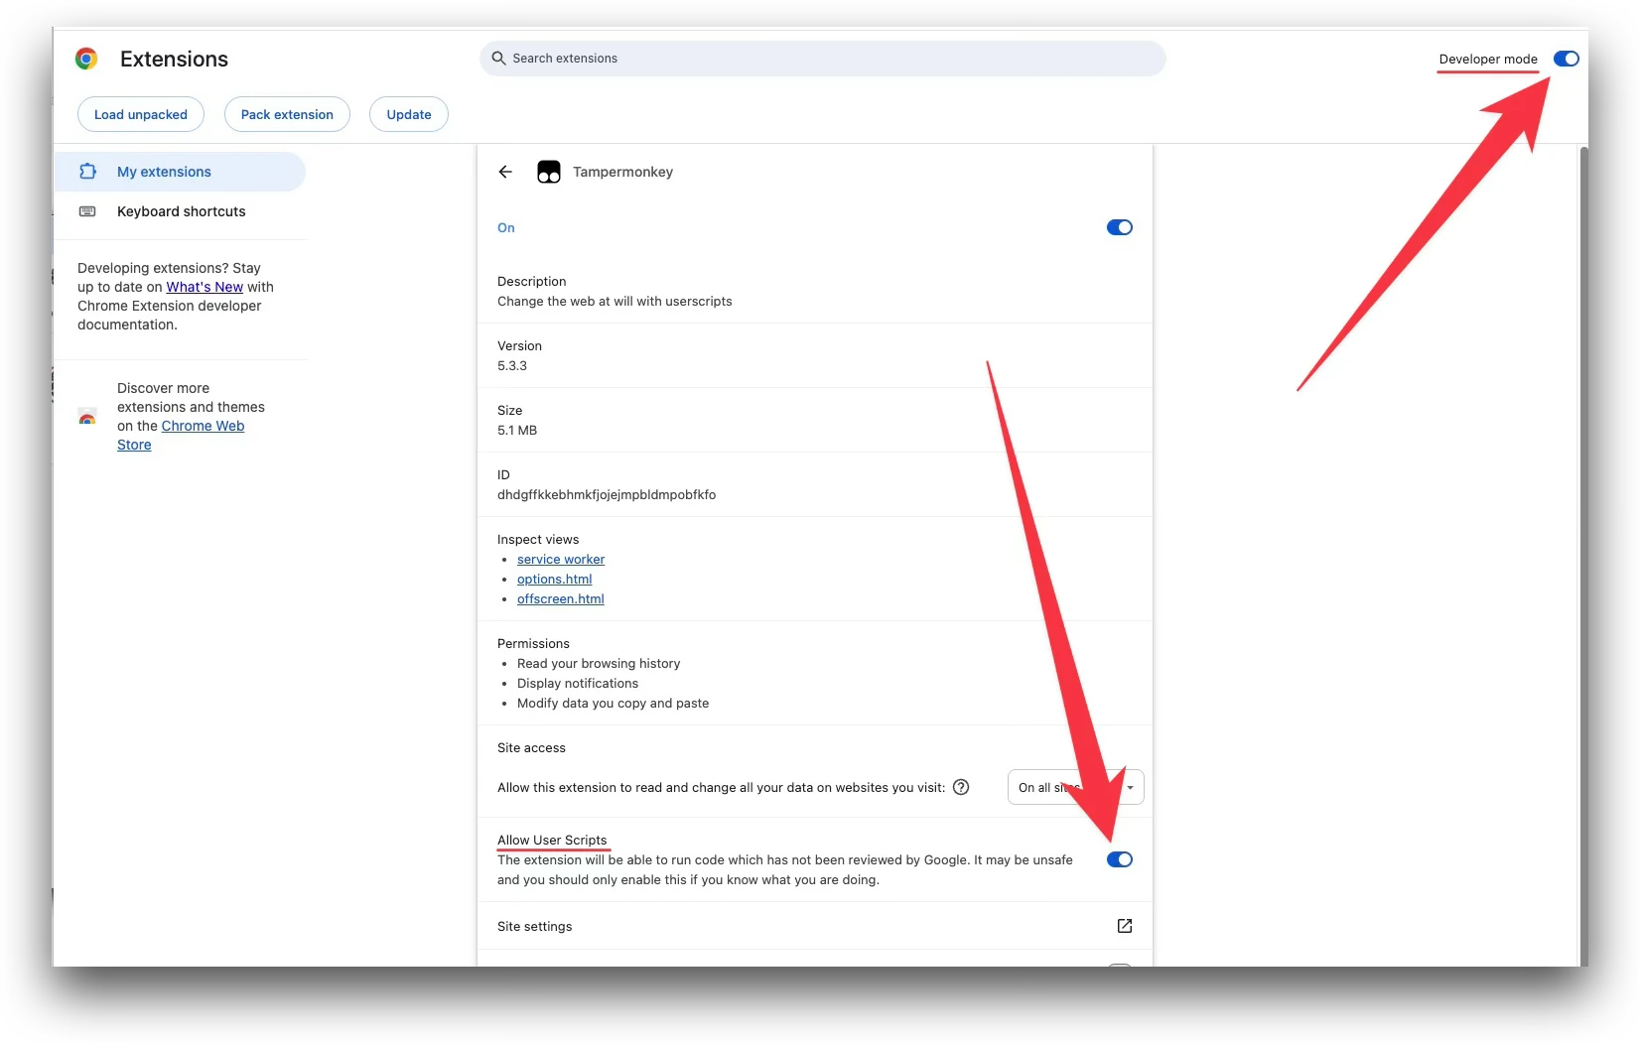
Task: Click the Developer mode label
Action: (1488, 59)
